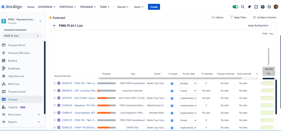This screenshot has height=131, width=281.
Task: Open the ENTERPRISE menu
Action: tap(47, 7)
